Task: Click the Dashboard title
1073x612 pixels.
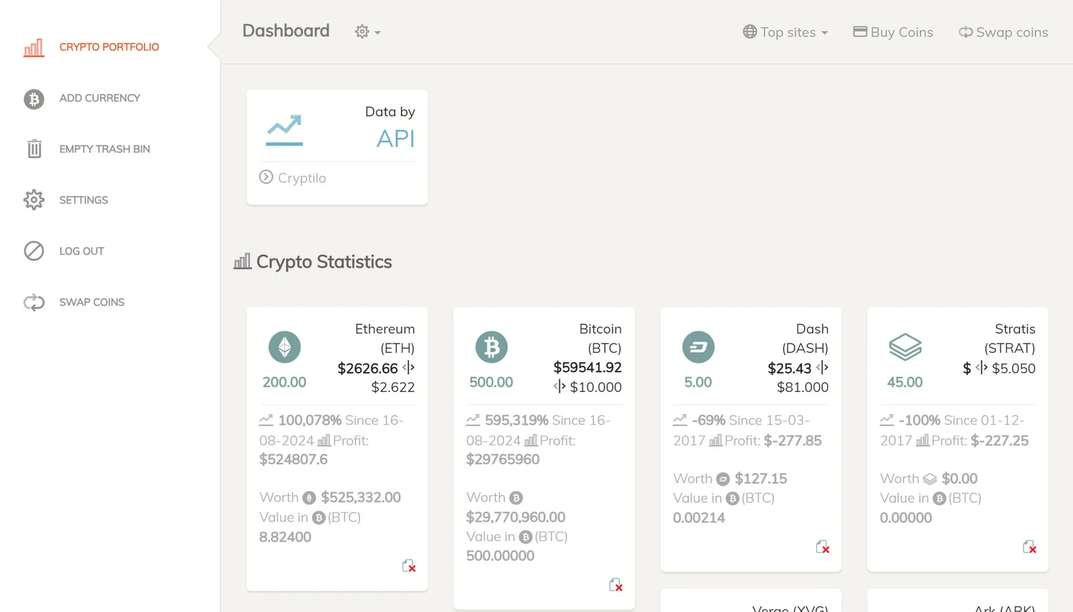Action: coord(286,31)
